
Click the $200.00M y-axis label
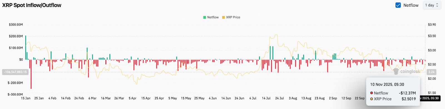tap(16, 36)
